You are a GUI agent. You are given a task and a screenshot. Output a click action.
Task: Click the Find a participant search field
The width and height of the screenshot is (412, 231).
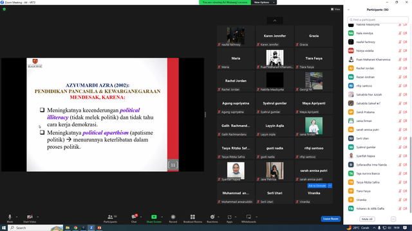(378, 20)
